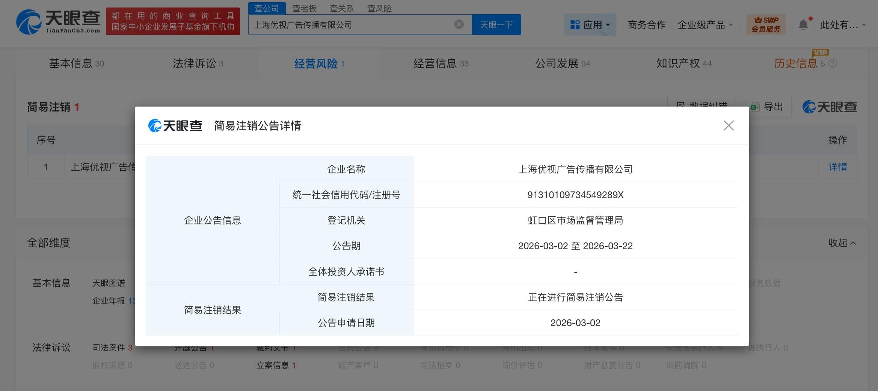
Task: Open the 商务合作 link
Action: point(647,25)
